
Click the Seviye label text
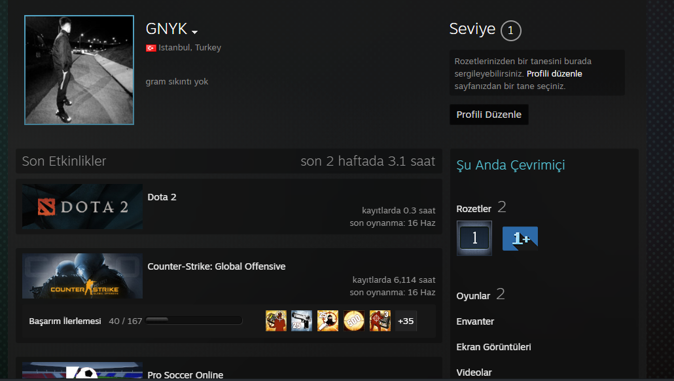[x=472, y=29]
